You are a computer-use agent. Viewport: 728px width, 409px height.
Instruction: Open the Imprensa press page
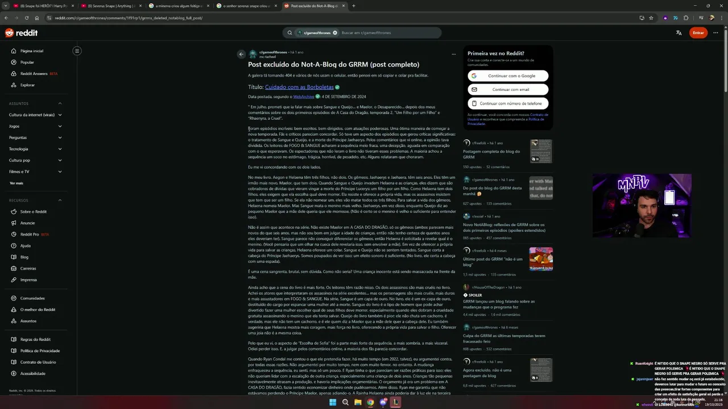pyautogui.click(x=28, y=280)
